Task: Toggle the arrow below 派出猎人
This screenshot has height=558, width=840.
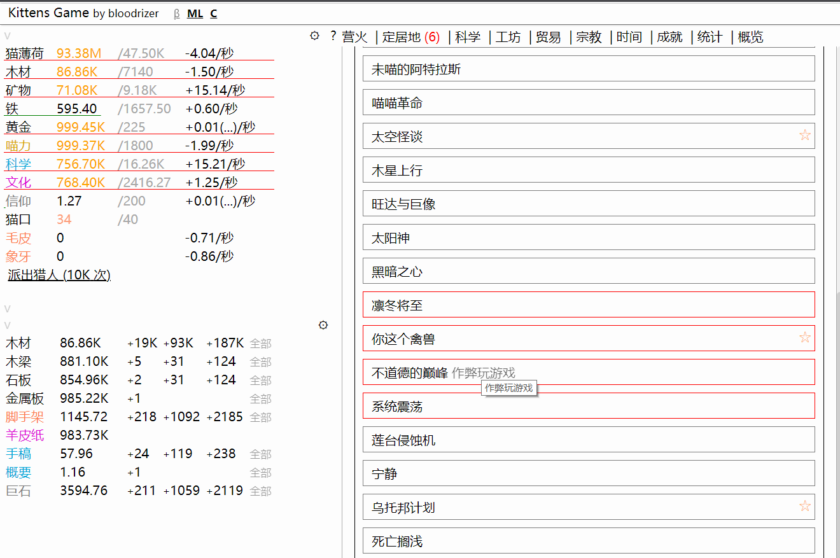Action: [8, 309]
